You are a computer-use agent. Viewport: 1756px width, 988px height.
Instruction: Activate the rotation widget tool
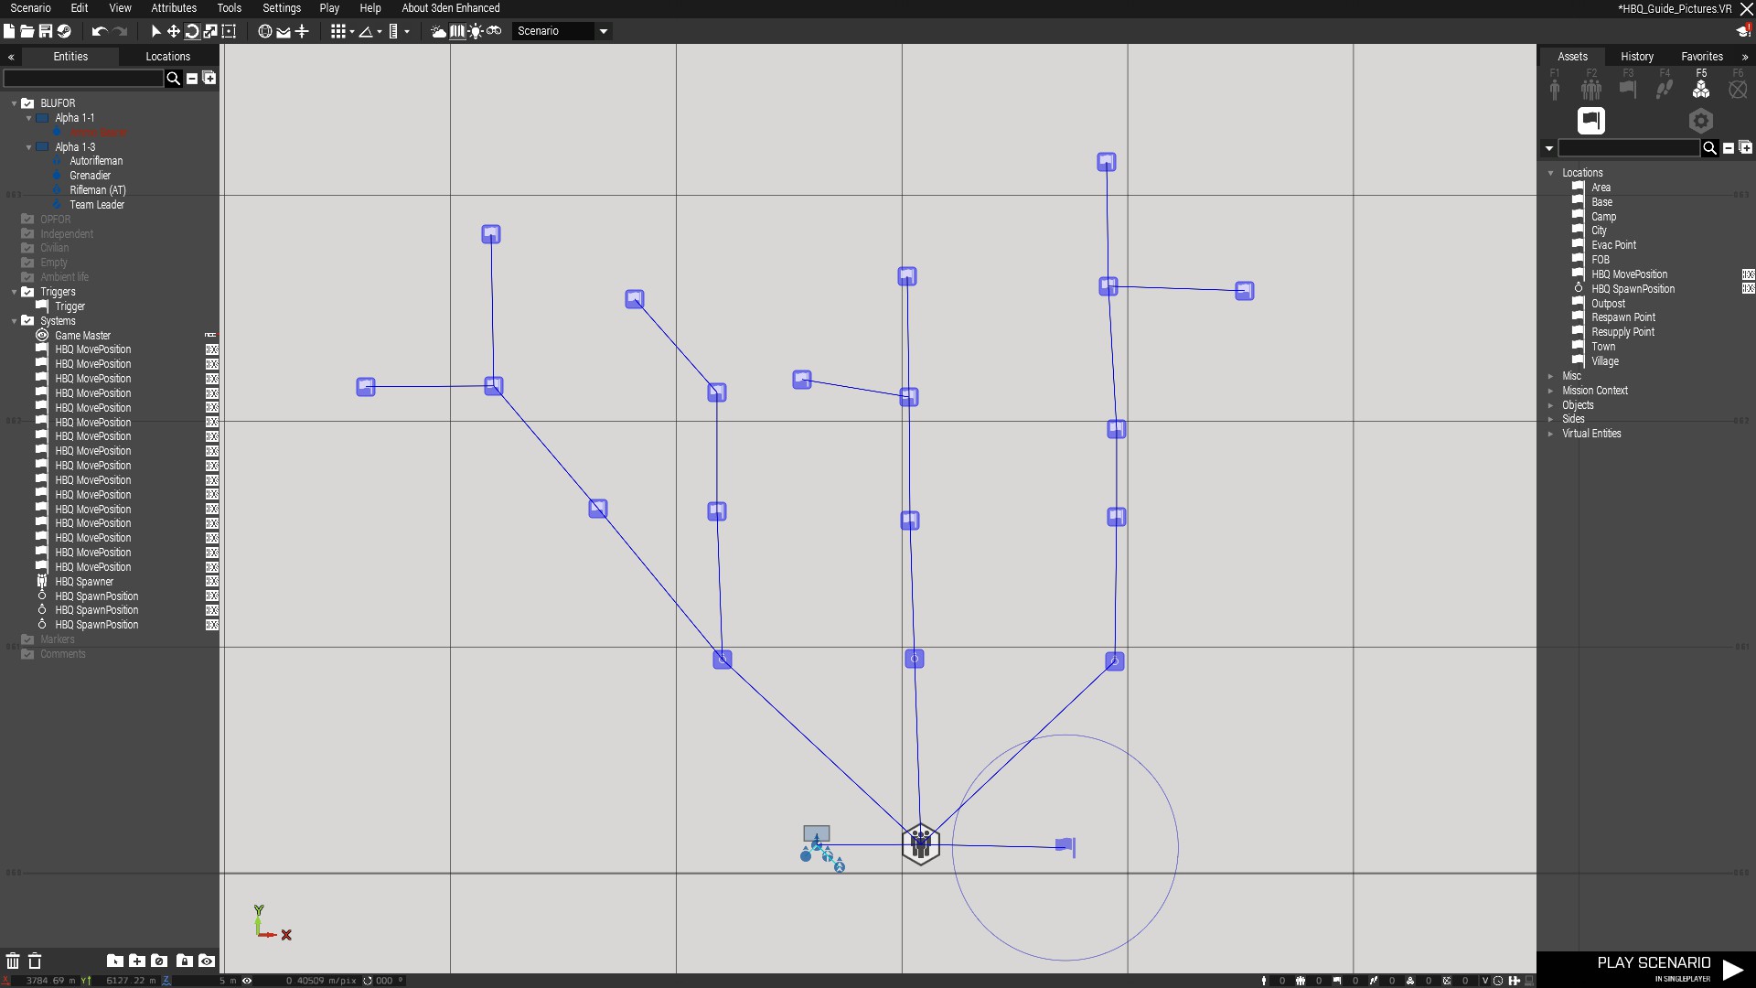click(192, 31)
